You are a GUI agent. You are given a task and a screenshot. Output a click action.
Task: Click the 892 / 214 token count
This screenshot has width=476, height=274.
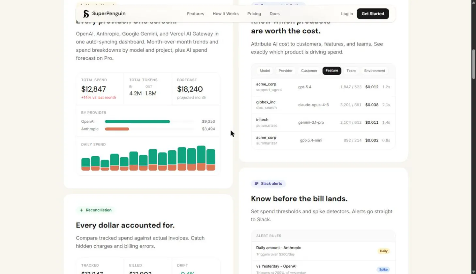pyautogui.click(x=352, y=141)
